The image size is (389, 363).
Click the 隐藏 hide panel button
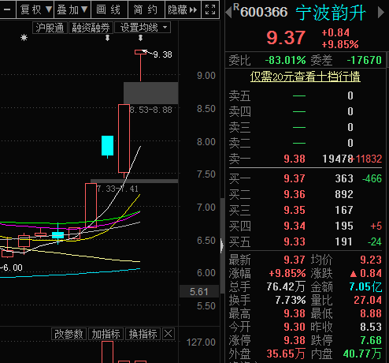(x=183, y=9)
